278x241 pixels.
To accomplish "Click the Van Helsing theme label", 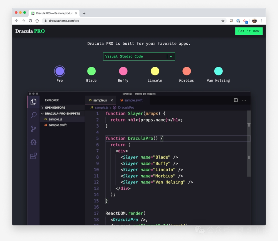I will tap(218, 81).
